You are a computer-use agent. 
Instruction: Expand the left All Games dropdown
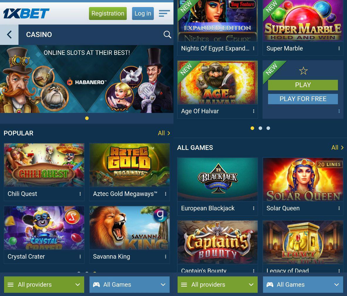tap(129, 285)
